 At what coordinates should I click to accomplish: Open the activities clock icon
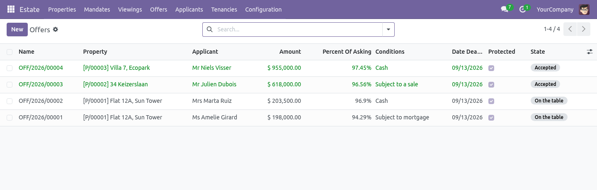tap(522, 9)
